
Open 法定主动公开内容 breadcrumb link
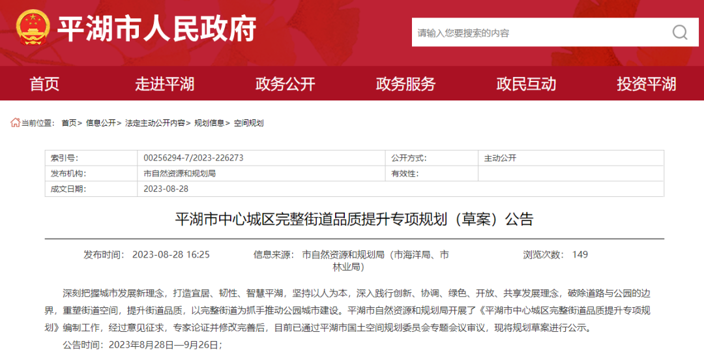click(155, 123)
